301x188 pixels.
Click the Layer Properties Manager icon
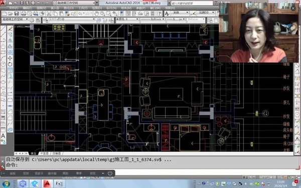[45, 20]
